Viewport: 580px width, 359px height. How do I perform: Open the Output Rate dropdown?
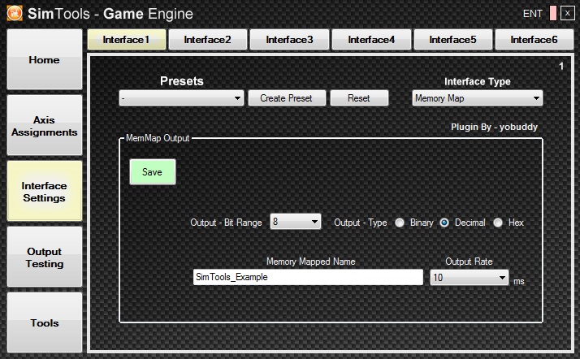(469, 278)
